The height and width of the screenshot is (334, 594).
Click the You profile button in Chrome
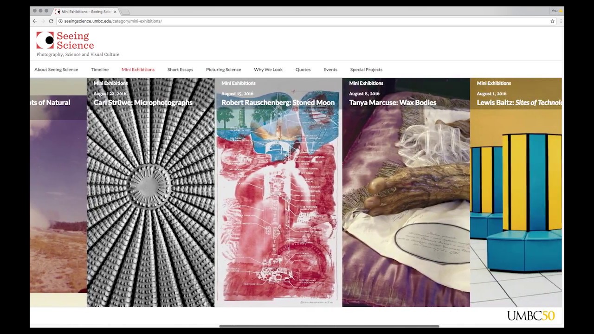(556, 11)
